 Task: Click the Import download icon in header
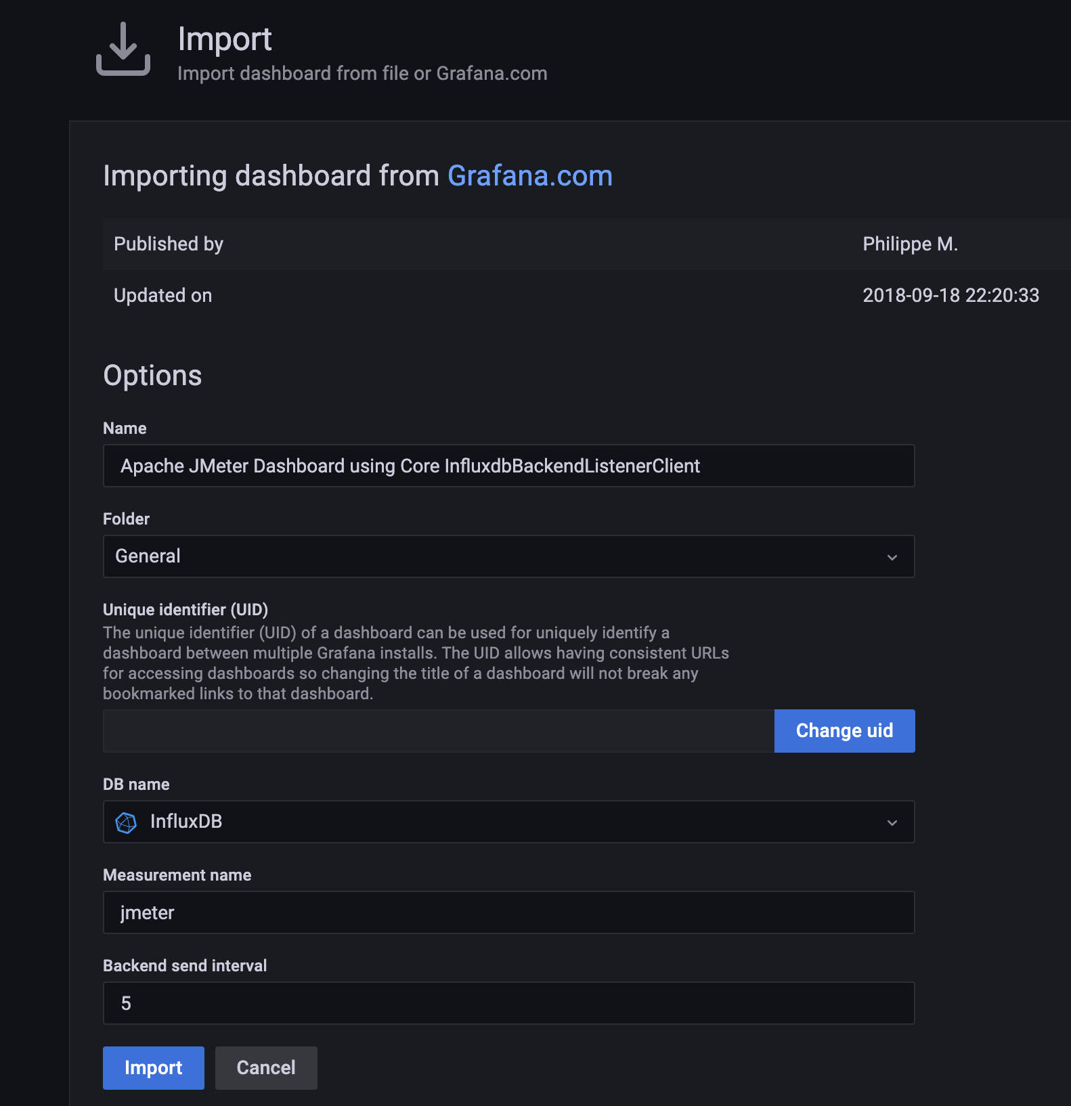pyautogui.click(x=123, y=49)
